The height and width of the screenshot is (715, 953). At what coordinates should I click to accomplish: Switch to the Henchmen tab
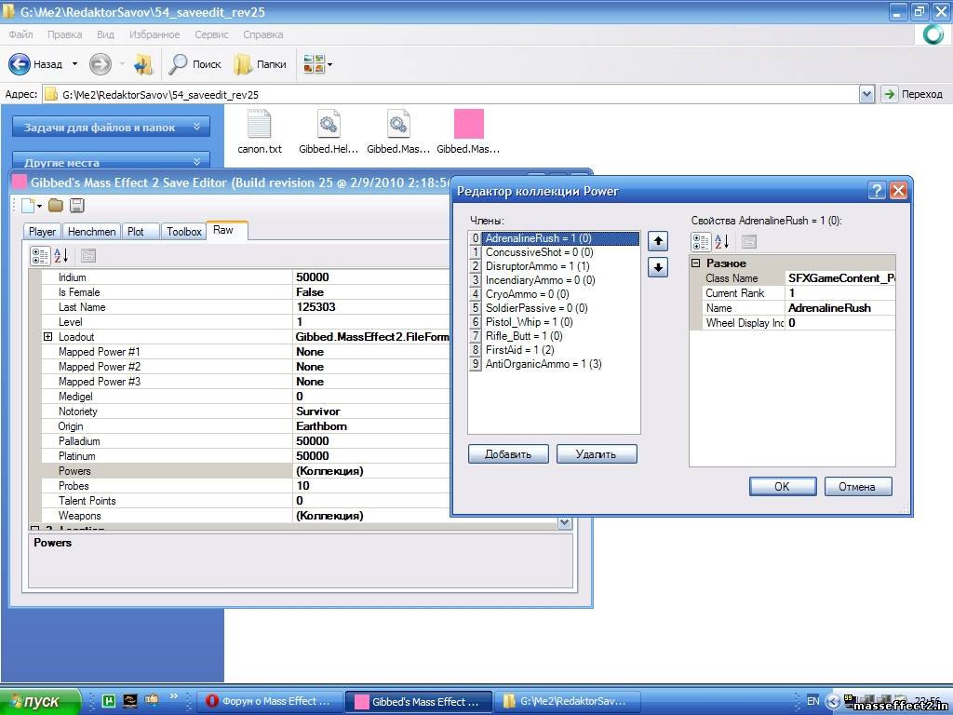[92, 232]
